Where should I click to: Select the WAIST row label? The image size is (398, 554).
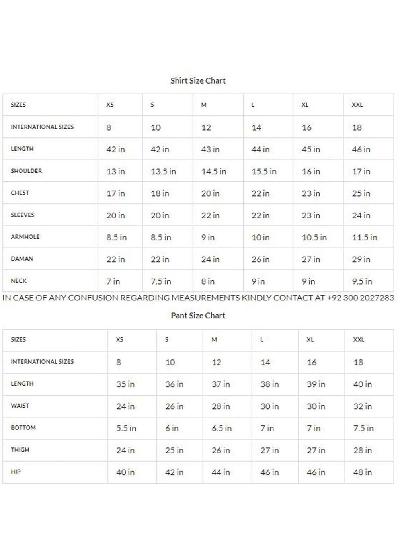pyautogui.click(x=20, y=406)
